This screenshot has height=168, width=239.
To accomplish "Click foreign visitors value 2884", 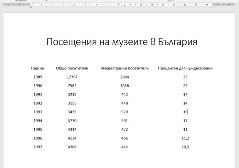I will click(125, 77).
